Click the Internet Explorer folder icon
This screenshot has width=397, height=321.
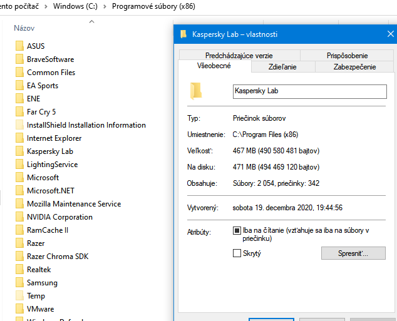(19, 138)
